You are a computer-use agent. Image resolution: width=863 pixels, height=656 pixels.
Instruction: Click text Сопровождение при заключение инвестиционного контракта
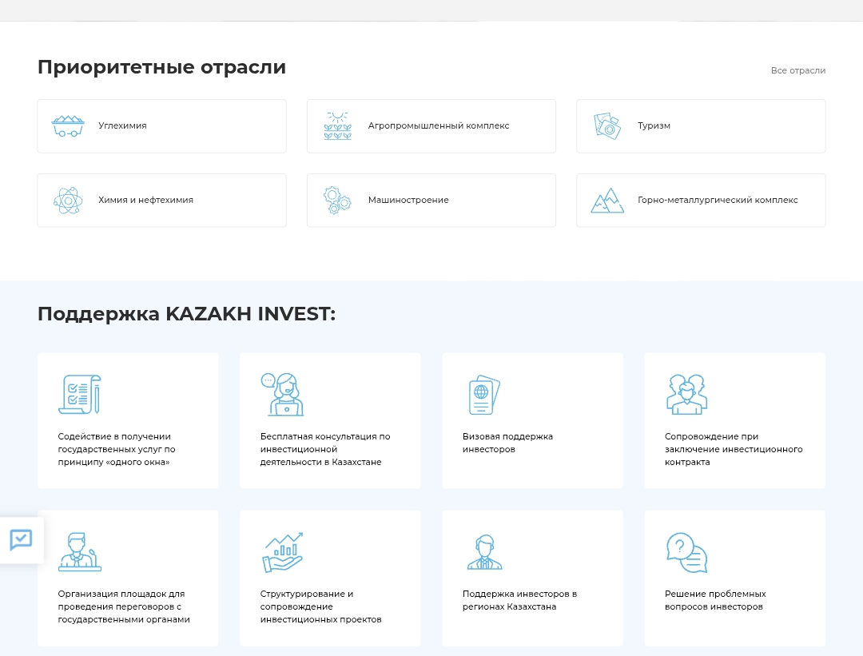(x=734, y=449)
